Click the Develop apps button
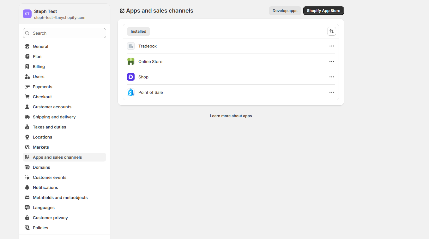The height and width of the screenshot is (239, 429). tap(285, 10)
